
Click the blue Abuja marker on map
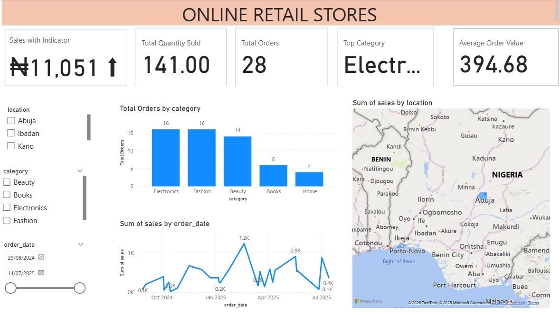[x=483, y=195]
